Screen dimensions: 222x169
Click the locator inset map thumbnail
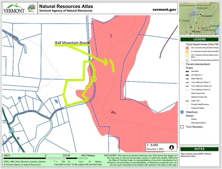[199, 19]
